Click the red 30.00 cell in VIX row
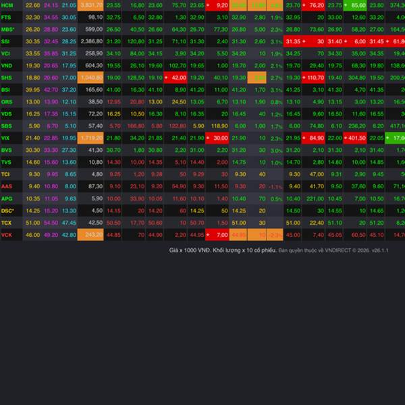This screenshot has width=405, height=405. coord(217,138)
